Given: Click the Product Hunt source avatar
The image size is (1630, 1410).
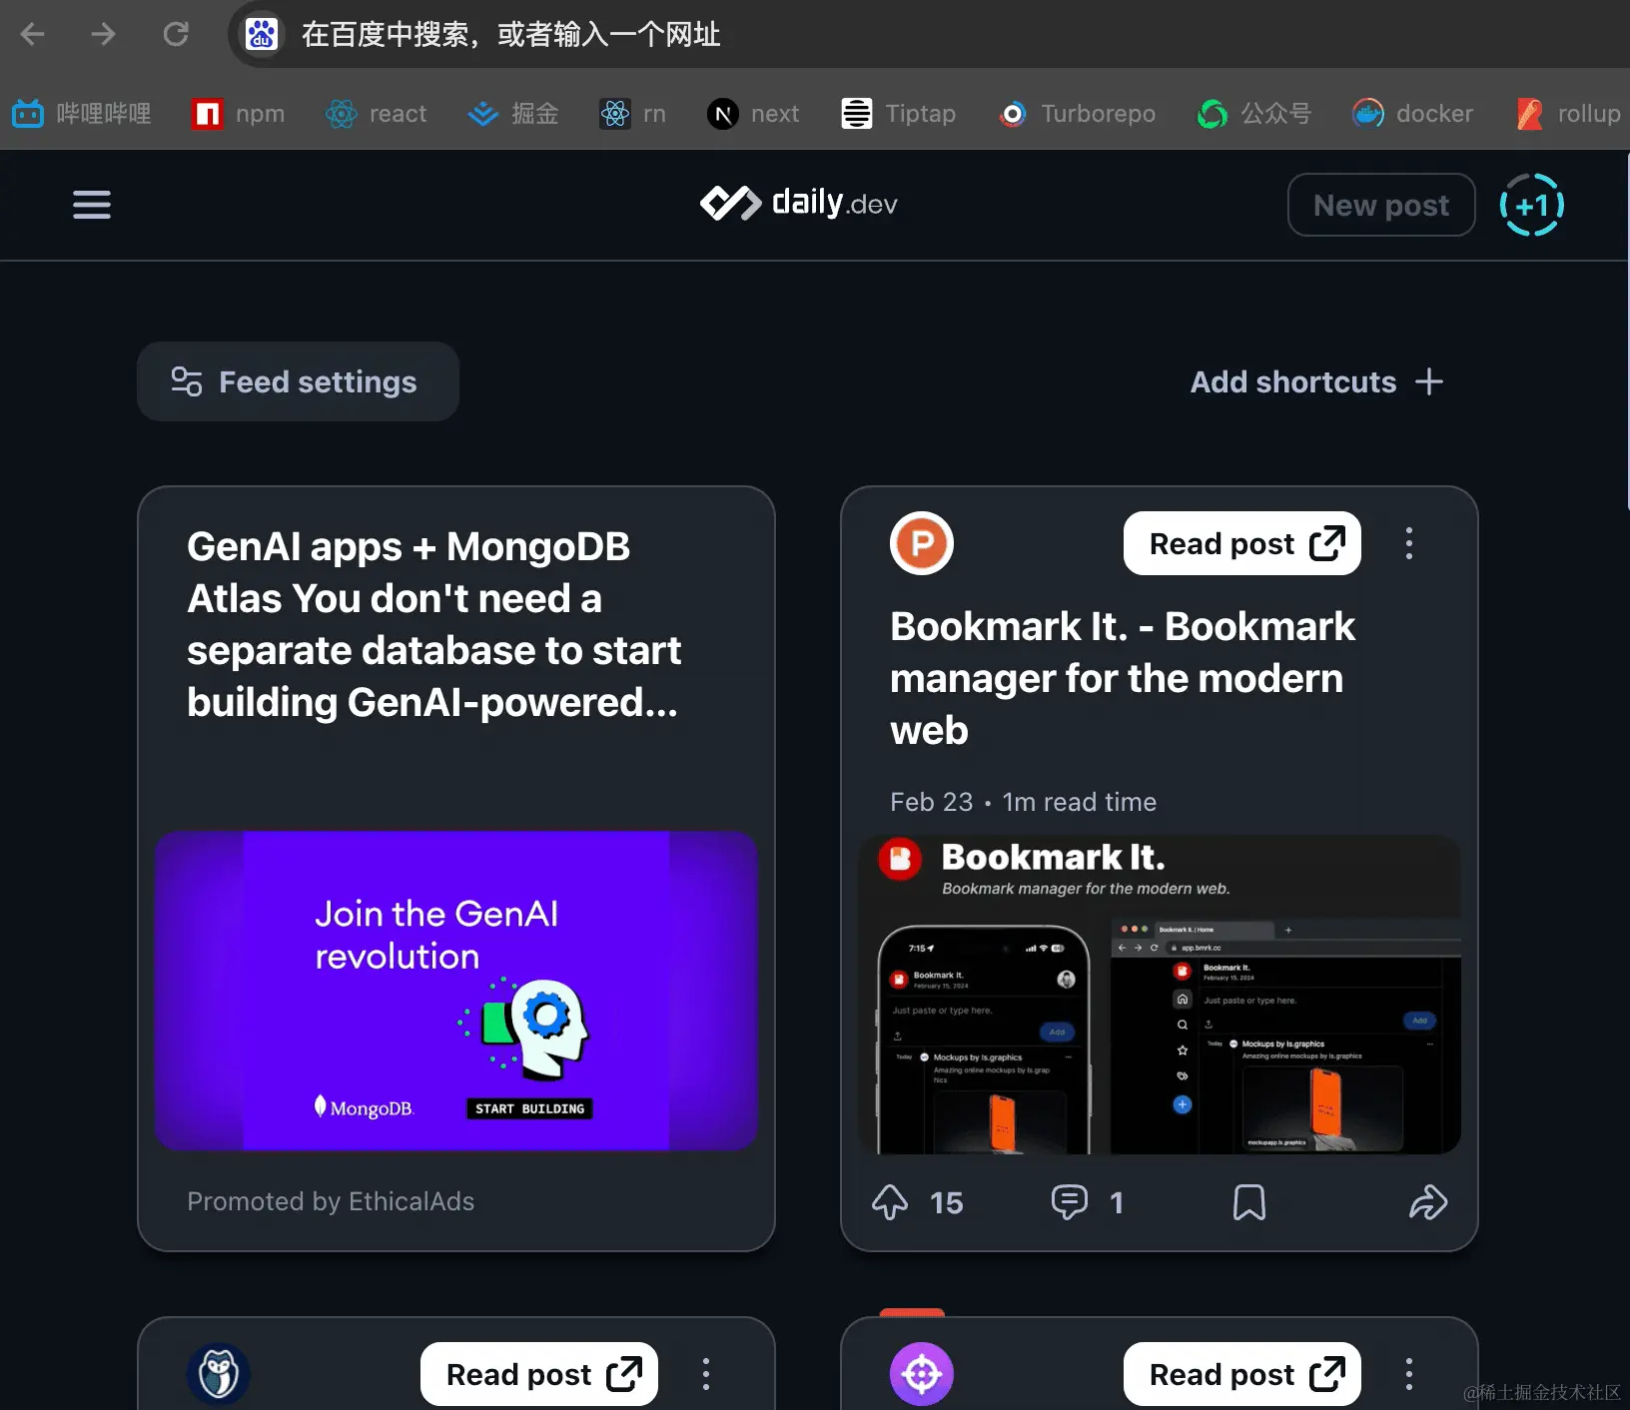Looking at the screenshot, I should 922,543.
